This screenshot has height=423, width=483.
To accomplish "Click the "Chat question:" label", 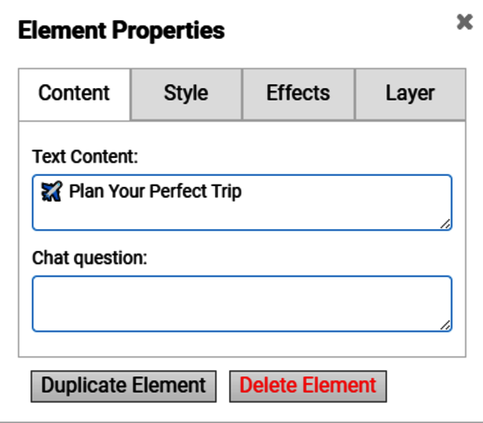I will tap(90, 257).
